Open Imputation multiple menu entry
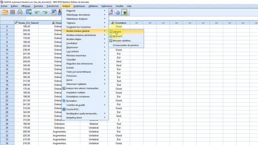The width and height of the screenshot is (258, 145). click(85, 93)
